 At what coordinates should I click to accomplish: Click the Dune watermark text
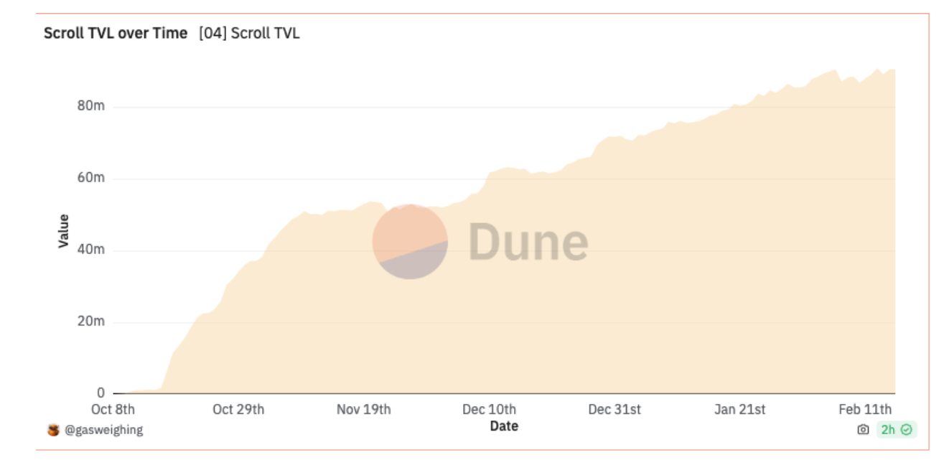click(528, 241)
